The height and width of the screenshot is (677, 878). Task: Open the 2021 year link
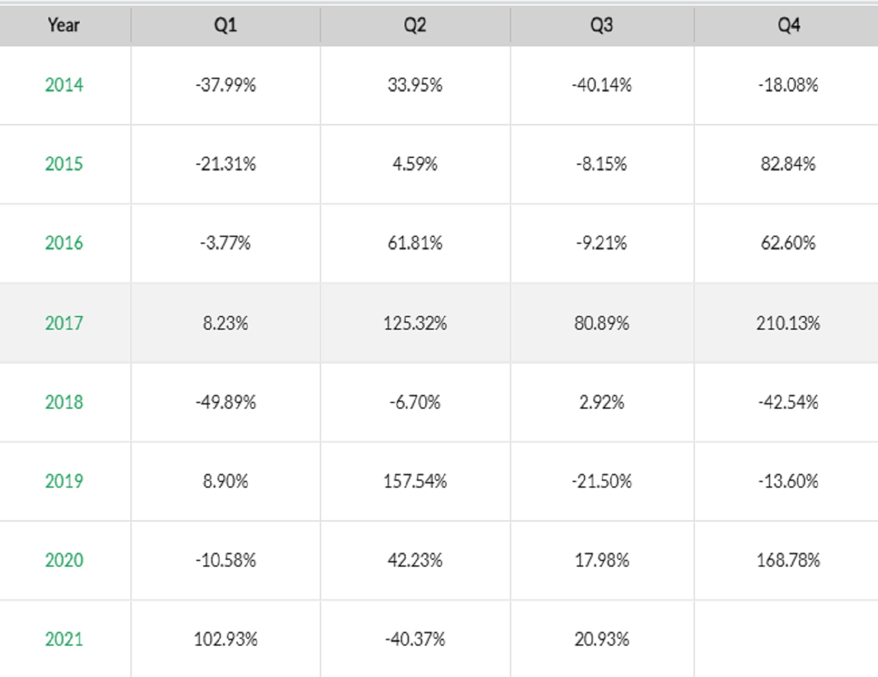[64, 639]
